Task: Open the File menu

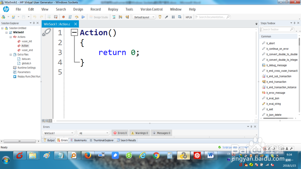Action: click(x=18, y=9)
